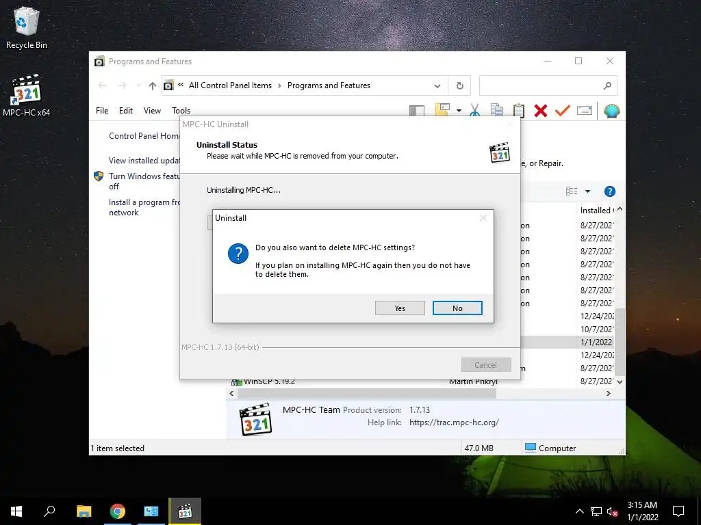Click the search magnifier icon
This screenshot has width=701, height=525.
pyautogui.click(x=607, y=85)
